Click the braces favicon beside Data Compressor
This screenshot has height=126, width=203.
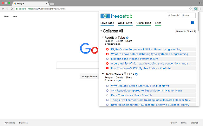(x=107, y=95)
